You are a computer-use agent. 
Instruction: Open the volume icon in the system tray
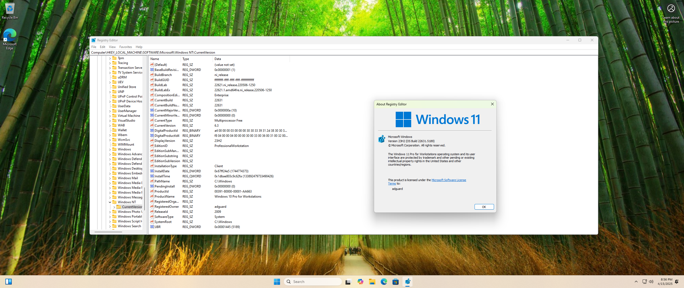(651, 281)
